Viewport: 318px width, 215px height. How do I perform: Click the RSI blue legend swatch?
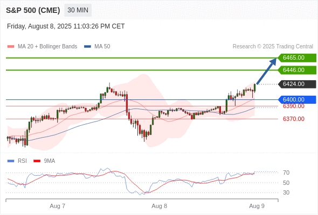(11, 161)
